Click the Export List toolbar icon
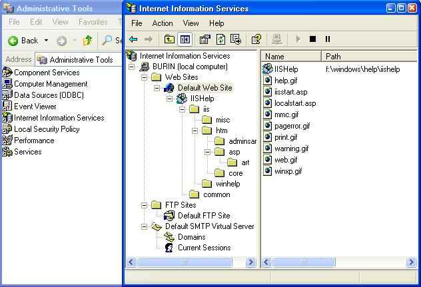The height and width of the screenshot is (287, 421). 236,39
